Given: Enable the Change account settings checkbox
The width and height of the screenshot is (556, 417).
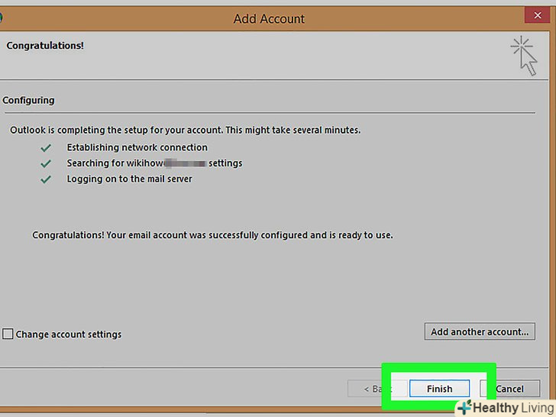Looking at the screenshot, I should (8, 334).
